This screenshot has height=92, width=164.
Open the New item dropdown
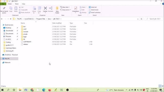point(65,7)
